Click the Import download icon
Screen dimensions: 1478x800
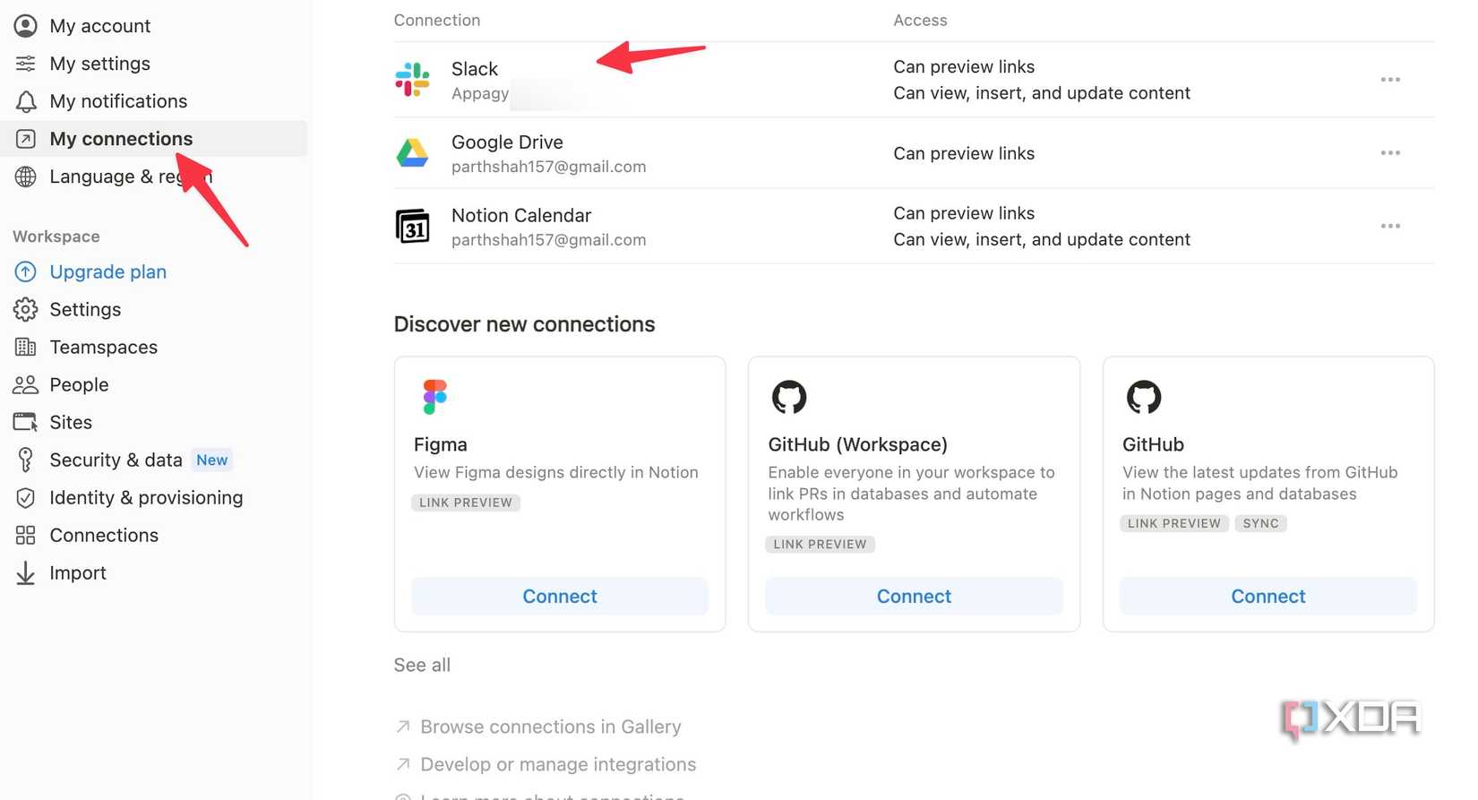pos(25,572)
